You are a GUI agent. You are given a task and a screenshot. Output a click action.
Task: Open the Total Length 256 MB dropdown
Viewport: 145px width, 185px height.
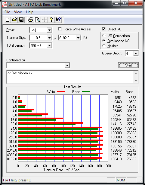click(x=49, y=45)
